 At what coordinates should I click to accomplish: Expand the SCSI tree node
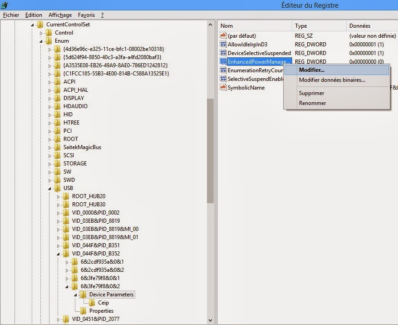coord(49,156)
